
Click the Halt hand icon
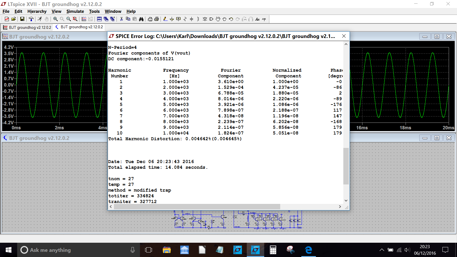pyautogui.click(x=46, y=19)
